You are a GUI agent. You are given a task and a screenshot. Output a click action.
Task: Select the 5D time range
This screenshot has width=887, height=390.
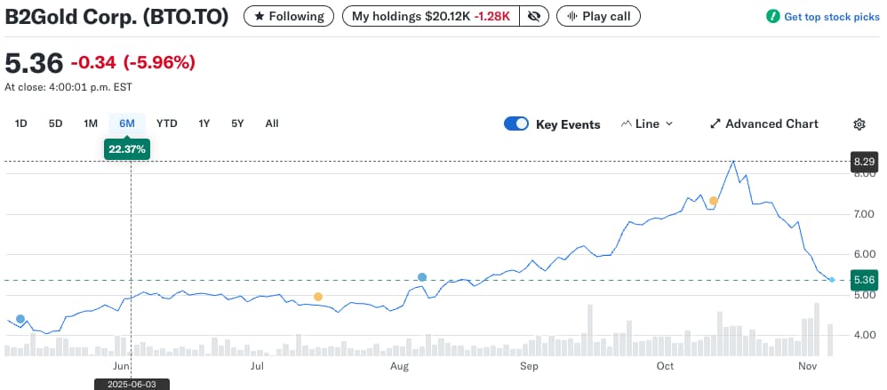tap(55, 123)
